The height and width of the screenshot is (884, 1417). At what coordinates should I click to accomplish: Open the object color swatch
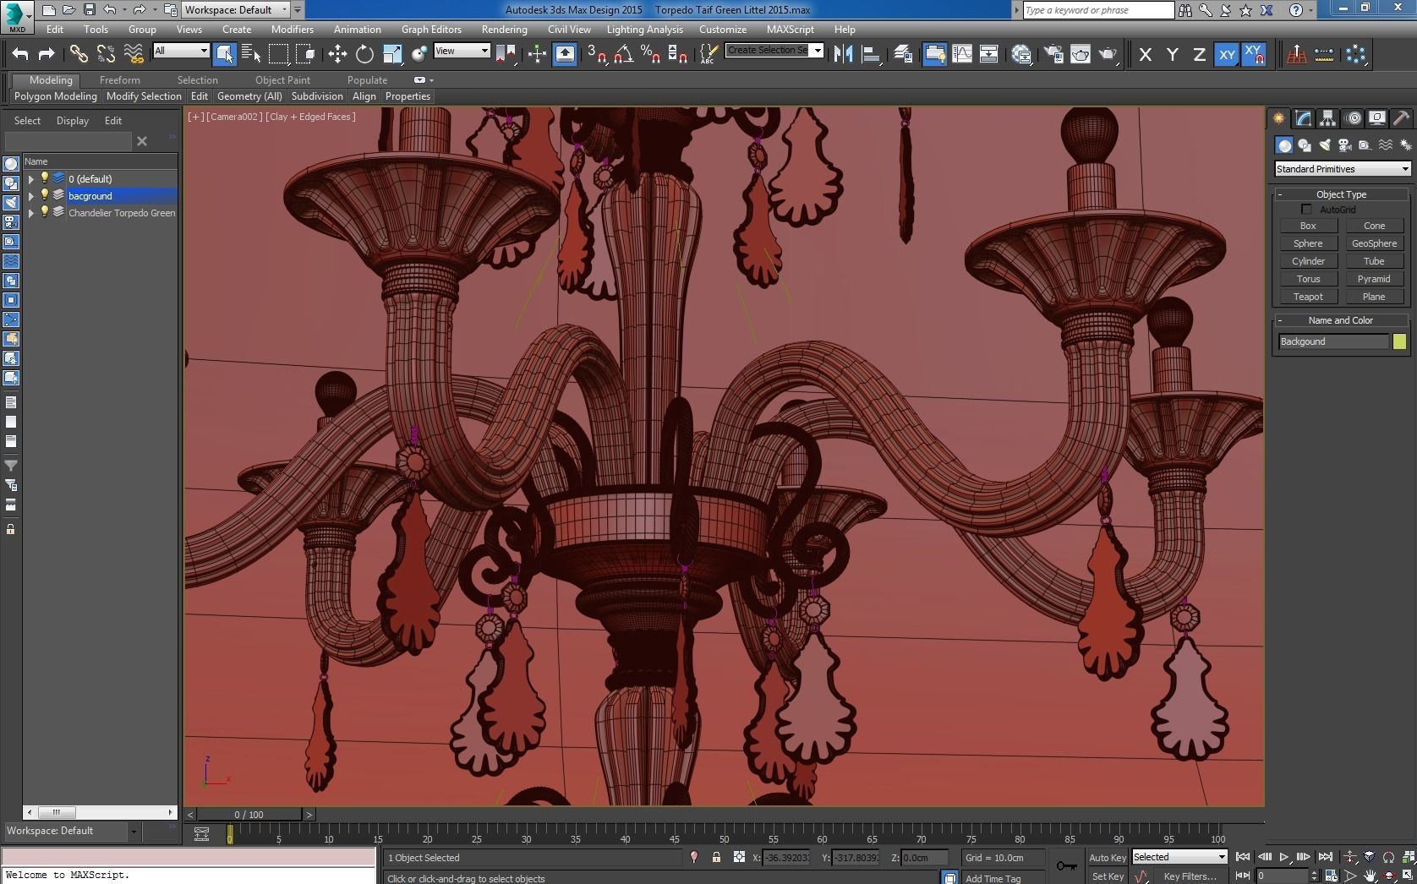coord(1400,341)
